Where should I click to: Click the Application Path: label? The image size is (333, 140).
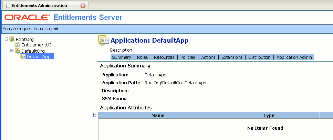tap(121, 83)
